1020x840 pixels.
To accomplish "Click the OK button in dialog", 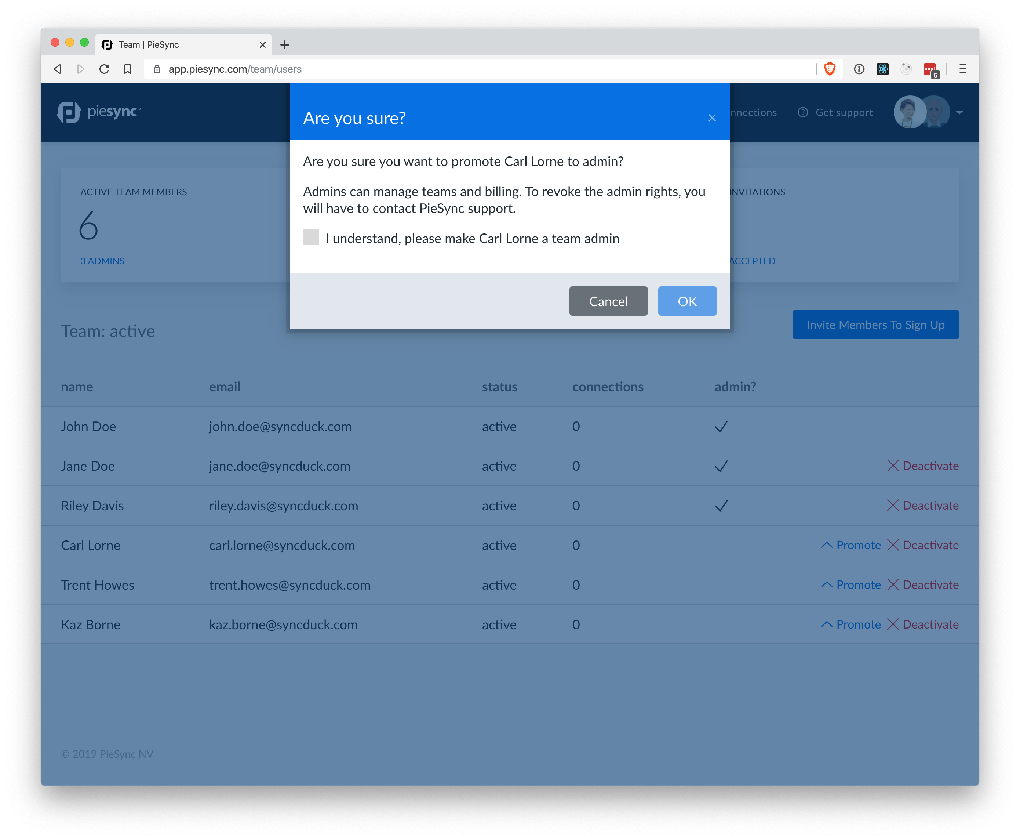I will pyautogui.click(x=687, y=301).
